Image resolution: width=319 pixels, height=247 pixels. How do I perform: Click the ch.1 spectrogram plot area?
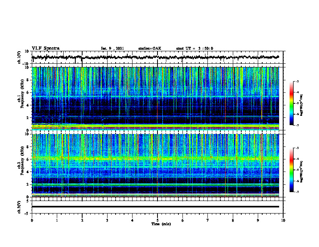155,98
